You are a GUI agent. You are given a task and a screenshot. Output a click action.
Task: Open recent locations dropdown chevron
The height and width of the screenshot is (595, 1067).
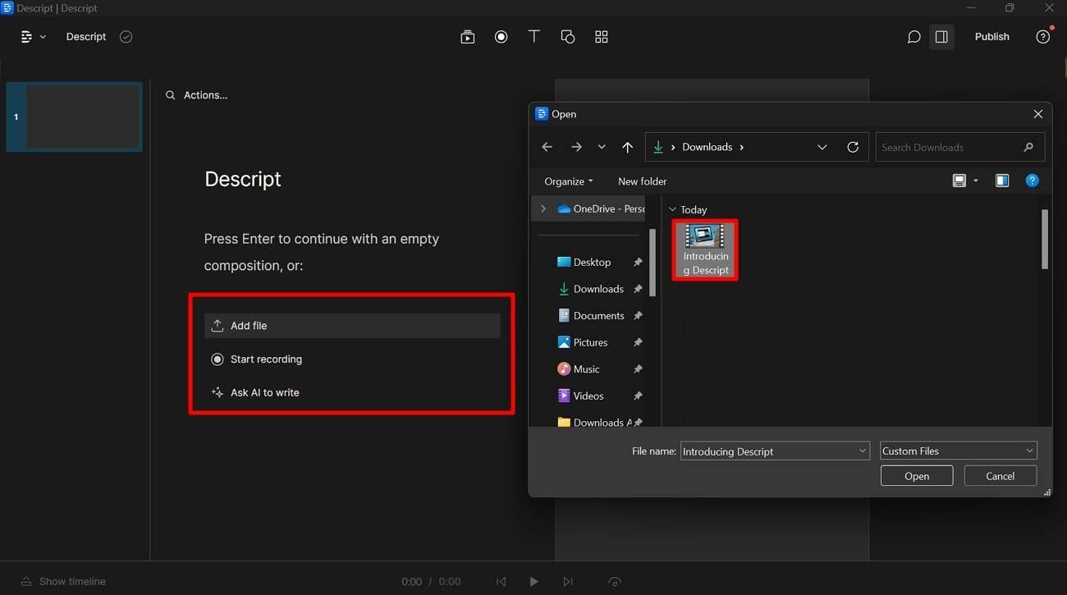[602, 147]
